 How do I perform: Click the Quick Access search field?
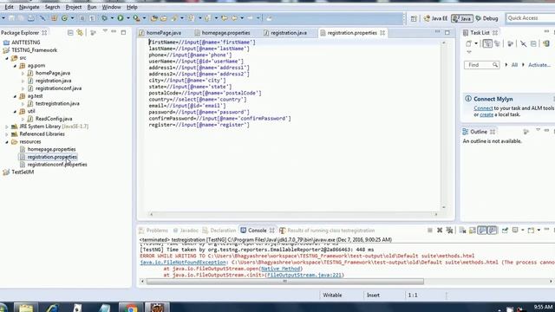click(530, 18)
